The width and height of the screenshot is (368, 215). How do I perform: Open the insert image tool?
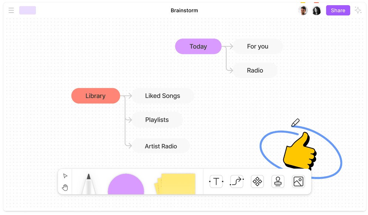coord(298,181)
